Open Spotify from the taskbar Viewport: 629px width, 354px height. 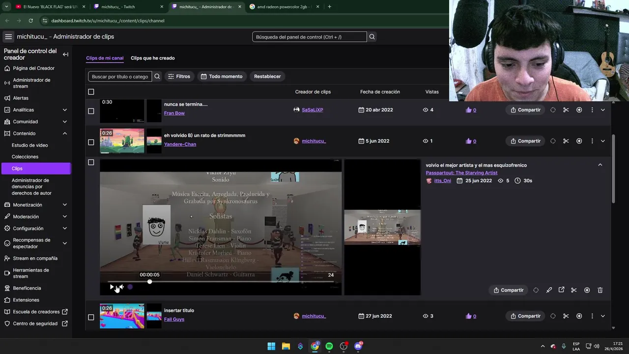(329, 346)
